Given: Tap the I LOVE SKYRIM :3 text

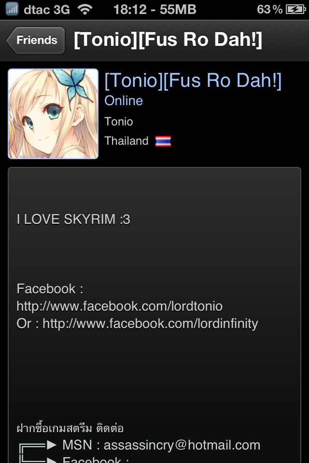Looking at the screenshot, I should [x=73, y=219].
